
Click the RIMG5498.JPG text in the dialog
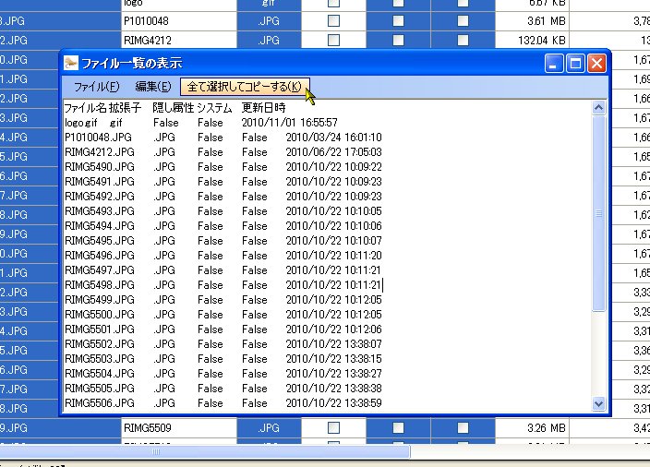pos(100,285)
